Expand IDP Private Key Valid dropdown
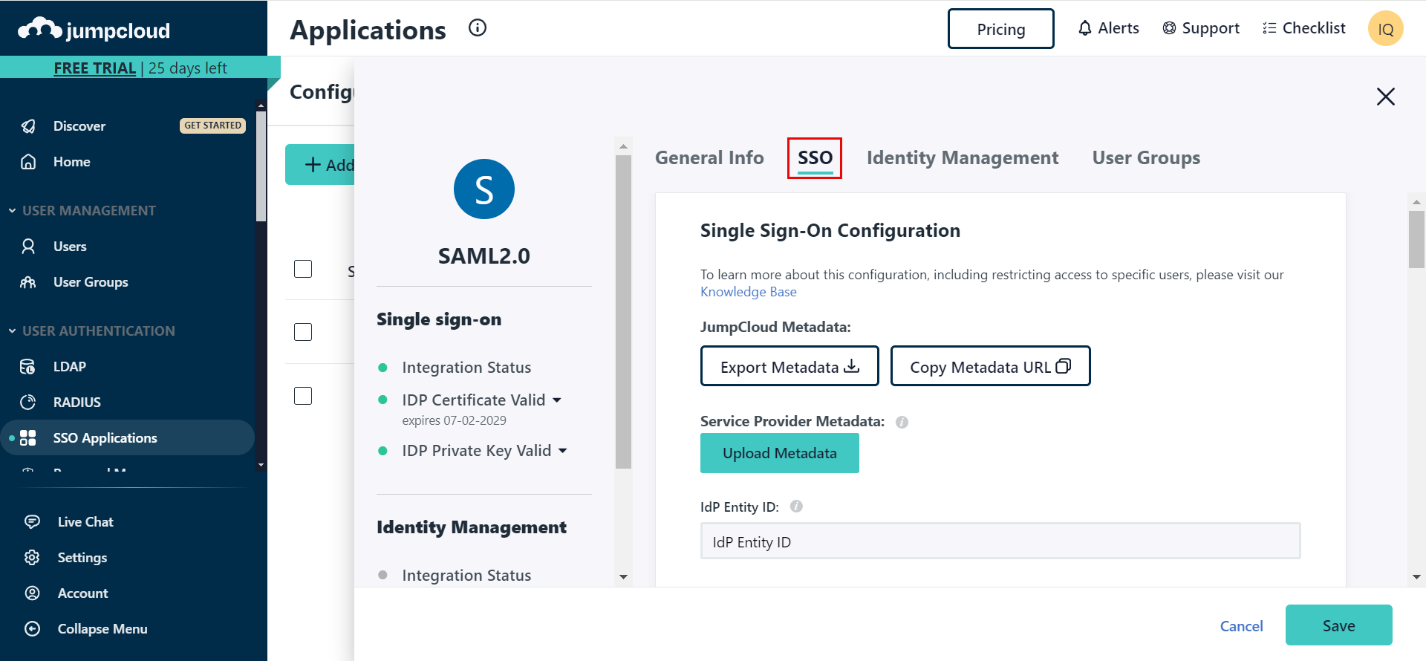 pyautogui.click(x=563, y=451)
